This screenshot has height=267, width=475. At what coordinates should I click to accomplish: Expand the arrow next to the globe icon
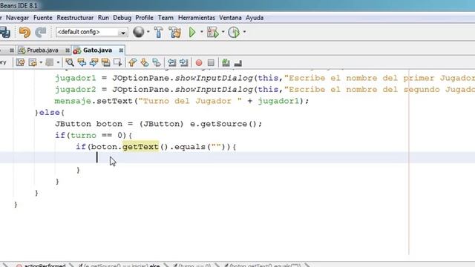148,32
